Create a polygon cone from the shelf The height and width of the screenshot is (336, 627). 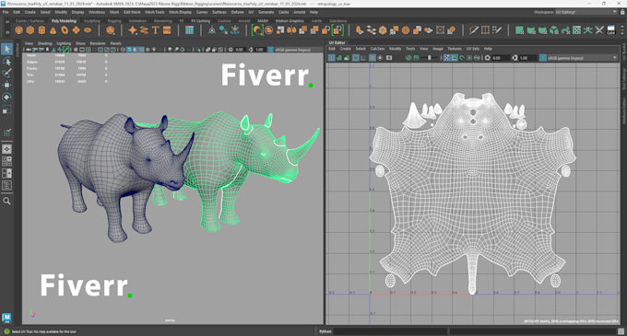53,30
